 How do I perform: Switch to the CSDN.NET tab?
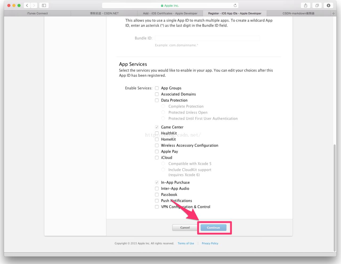click(x=104, y=13)
